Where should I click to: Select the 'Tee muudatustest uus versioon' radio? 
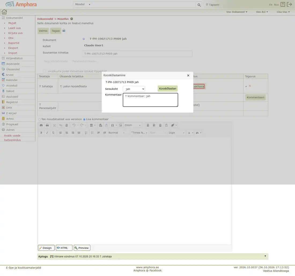(39, 119)
